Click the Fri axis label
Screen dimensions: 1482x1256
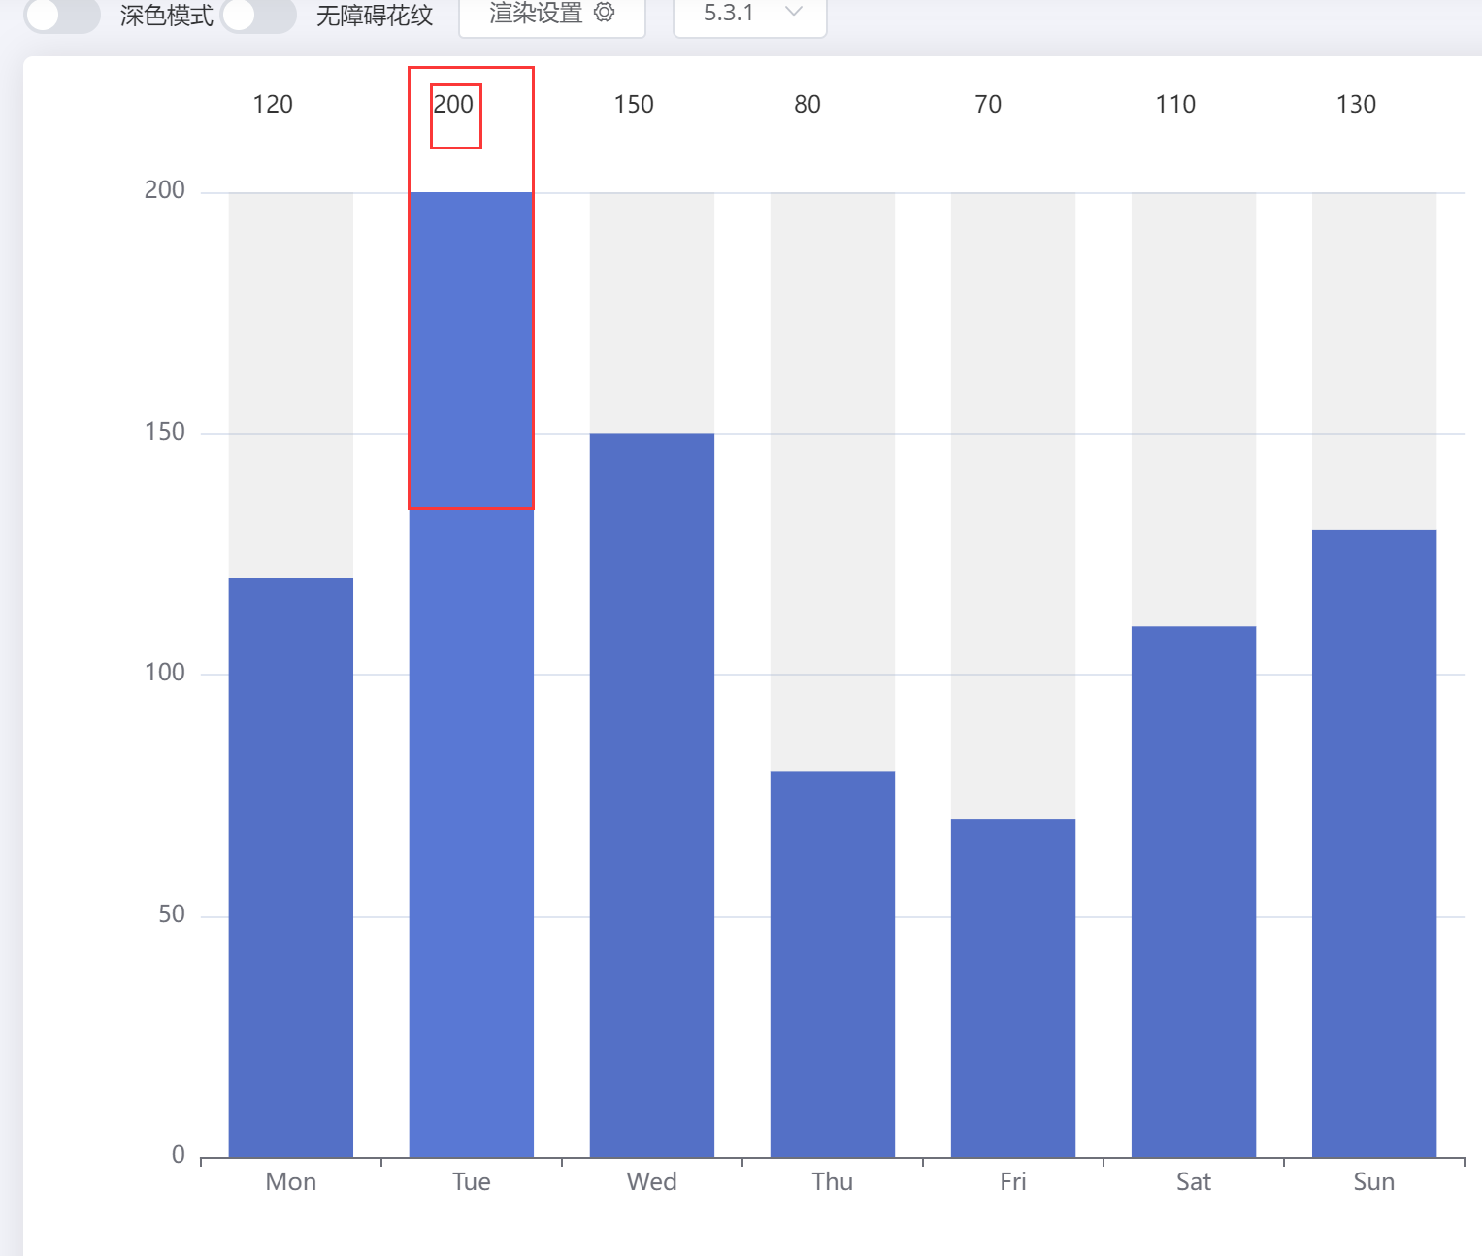click(1013, 1182)
